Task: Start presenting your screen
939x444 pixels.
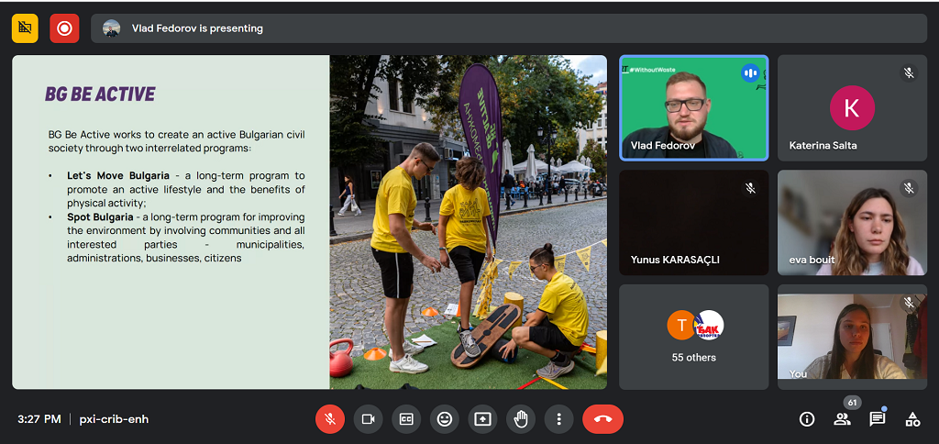Action: pyautogui.click(x=482, y=419)
